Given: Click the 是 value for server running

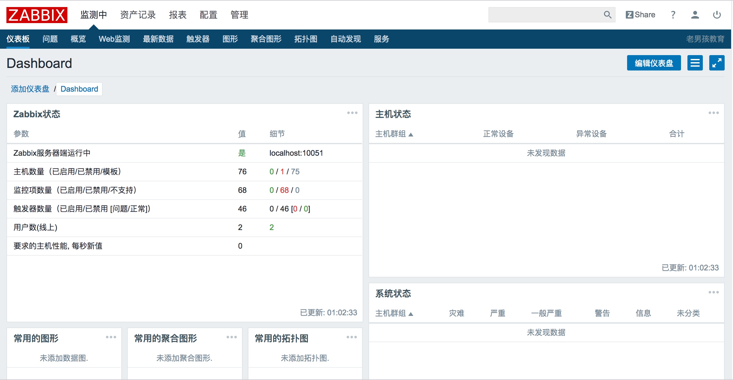Looking at the screenshot, I should (242, 153).
